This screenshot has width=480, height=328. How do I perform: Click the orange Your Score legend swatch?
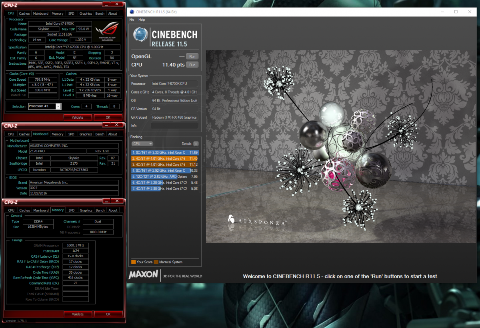coord(133,262)
